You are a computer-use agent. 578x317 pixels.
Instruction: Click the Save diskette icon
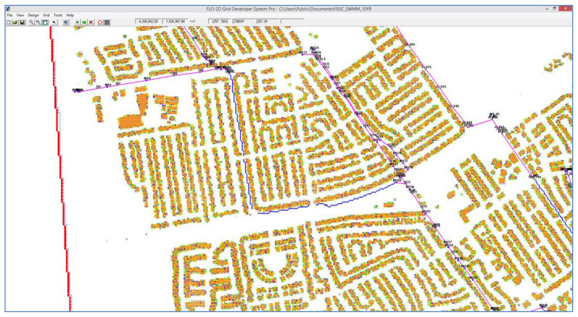(22, 22)
